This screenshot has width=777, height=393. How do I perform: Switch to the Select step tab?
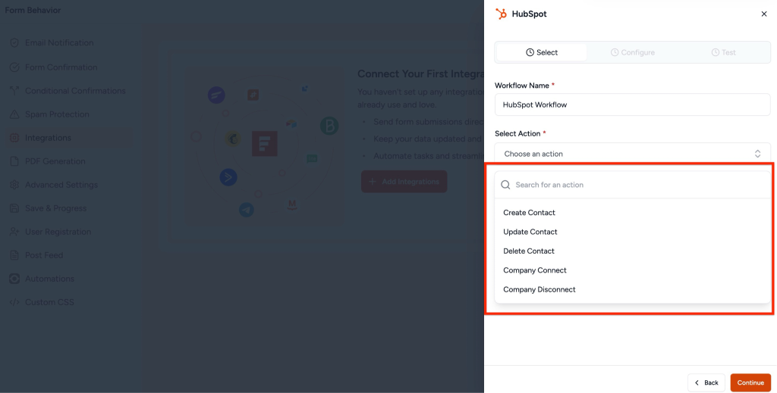coord(542,52)
